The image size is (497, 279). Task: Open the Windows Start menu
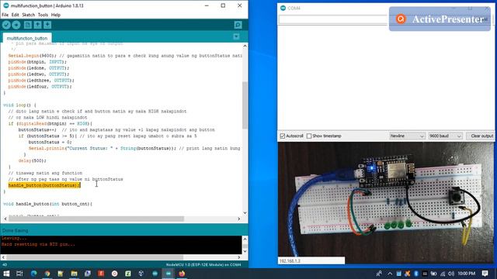(x=6, y=274)
